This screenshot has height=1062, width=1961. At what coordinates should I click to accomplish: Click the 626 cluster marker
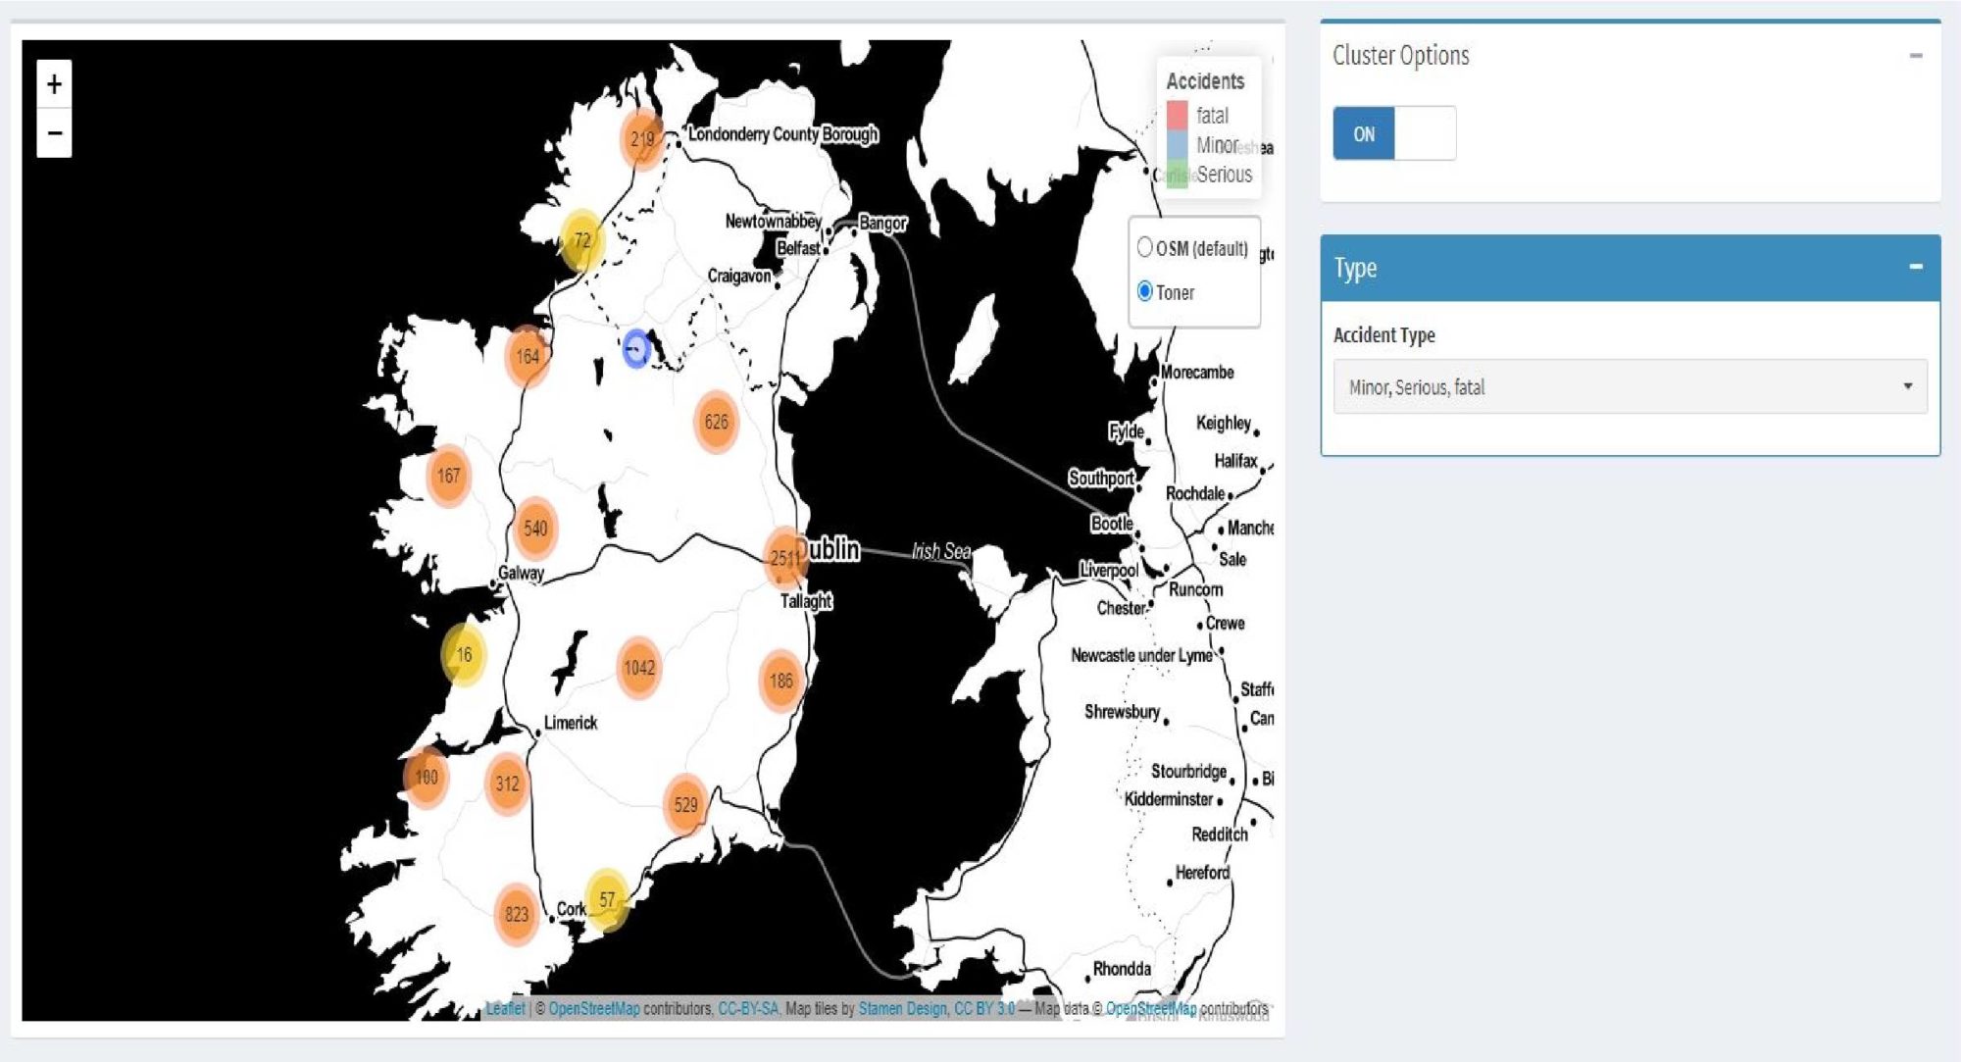click(716, 422)
